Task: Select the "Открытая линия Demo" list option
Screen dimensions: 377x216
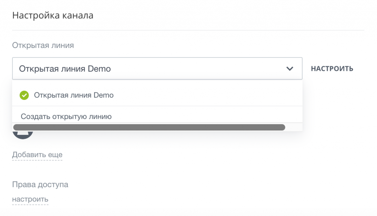Action: 74,95
